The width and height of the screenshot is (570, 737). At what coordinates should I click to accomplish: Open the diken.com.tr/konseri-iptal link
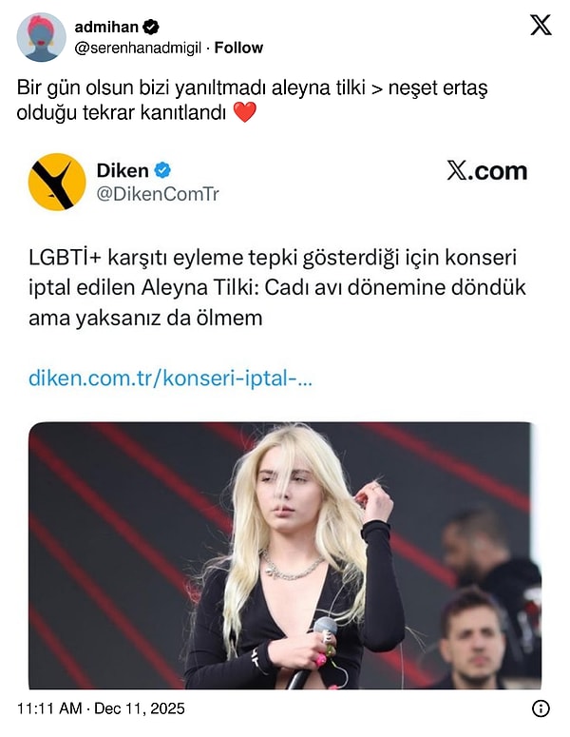pos(170,378)
